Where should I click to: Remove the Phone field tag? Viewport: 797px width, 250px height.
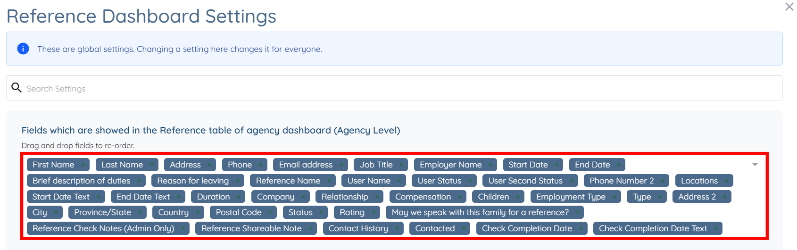tap(261, 165)
